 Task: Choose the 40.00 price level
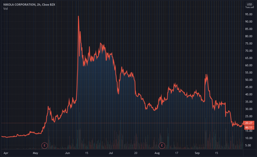point(249,94)
